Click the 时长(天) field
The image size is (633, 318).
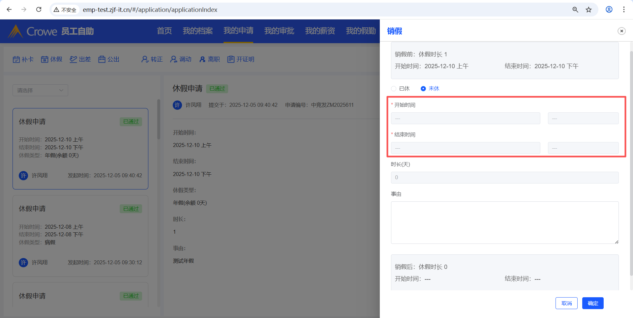pos(505,178)
